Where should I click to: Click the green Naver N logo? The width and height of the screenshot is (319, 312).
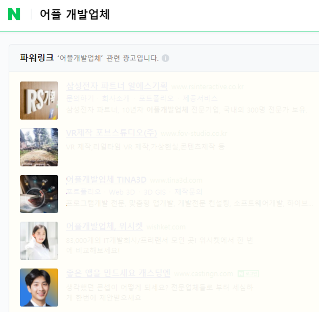14,14
